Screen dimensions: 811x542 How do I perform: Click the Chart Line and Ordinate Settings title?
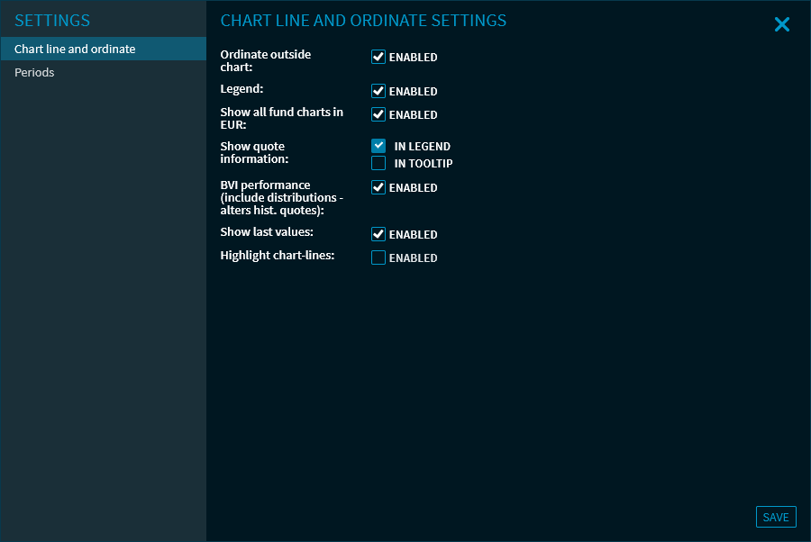[363, 21]
